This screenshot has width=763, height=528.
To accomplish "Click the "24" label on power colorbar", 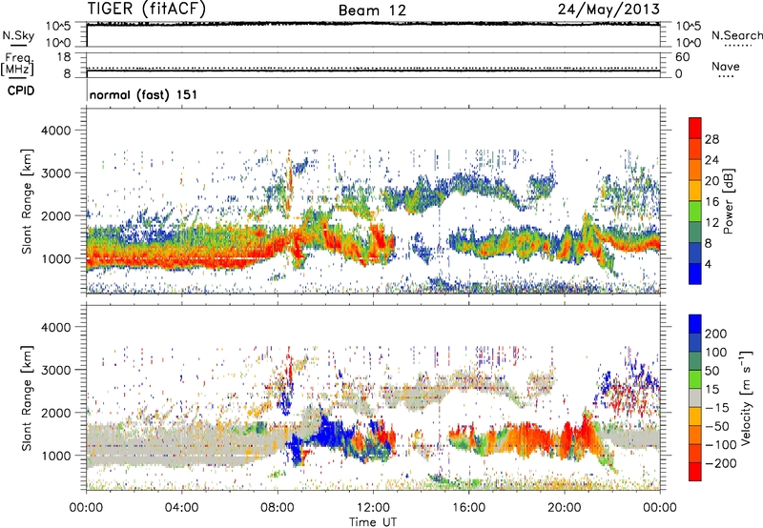I will tap(711, 160).
